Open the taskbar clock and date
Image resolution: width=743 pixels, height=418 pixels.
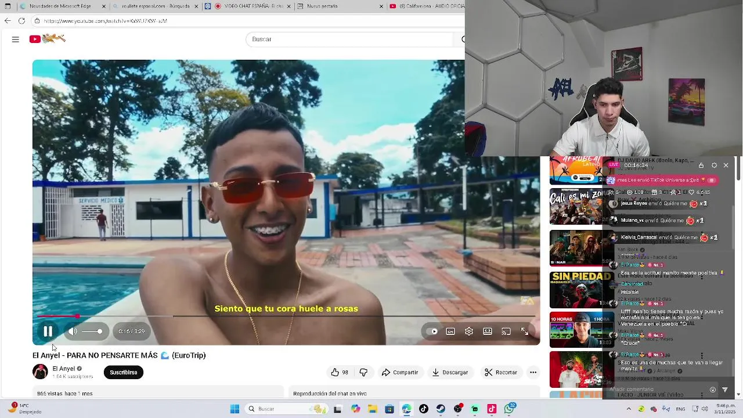point(726,409)
